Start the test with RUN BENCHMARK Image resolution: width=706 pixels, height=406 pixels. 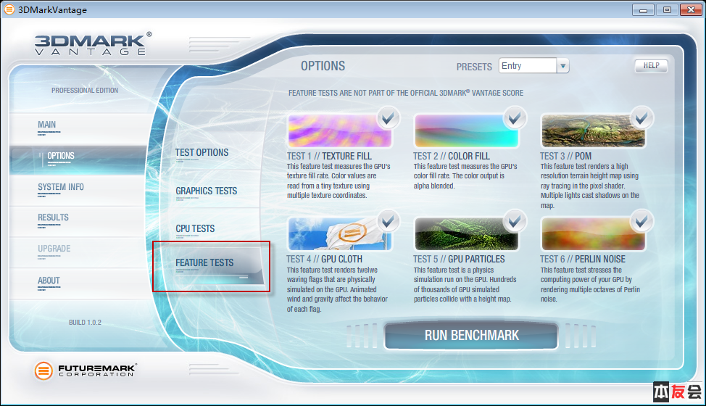click(471, 336)
